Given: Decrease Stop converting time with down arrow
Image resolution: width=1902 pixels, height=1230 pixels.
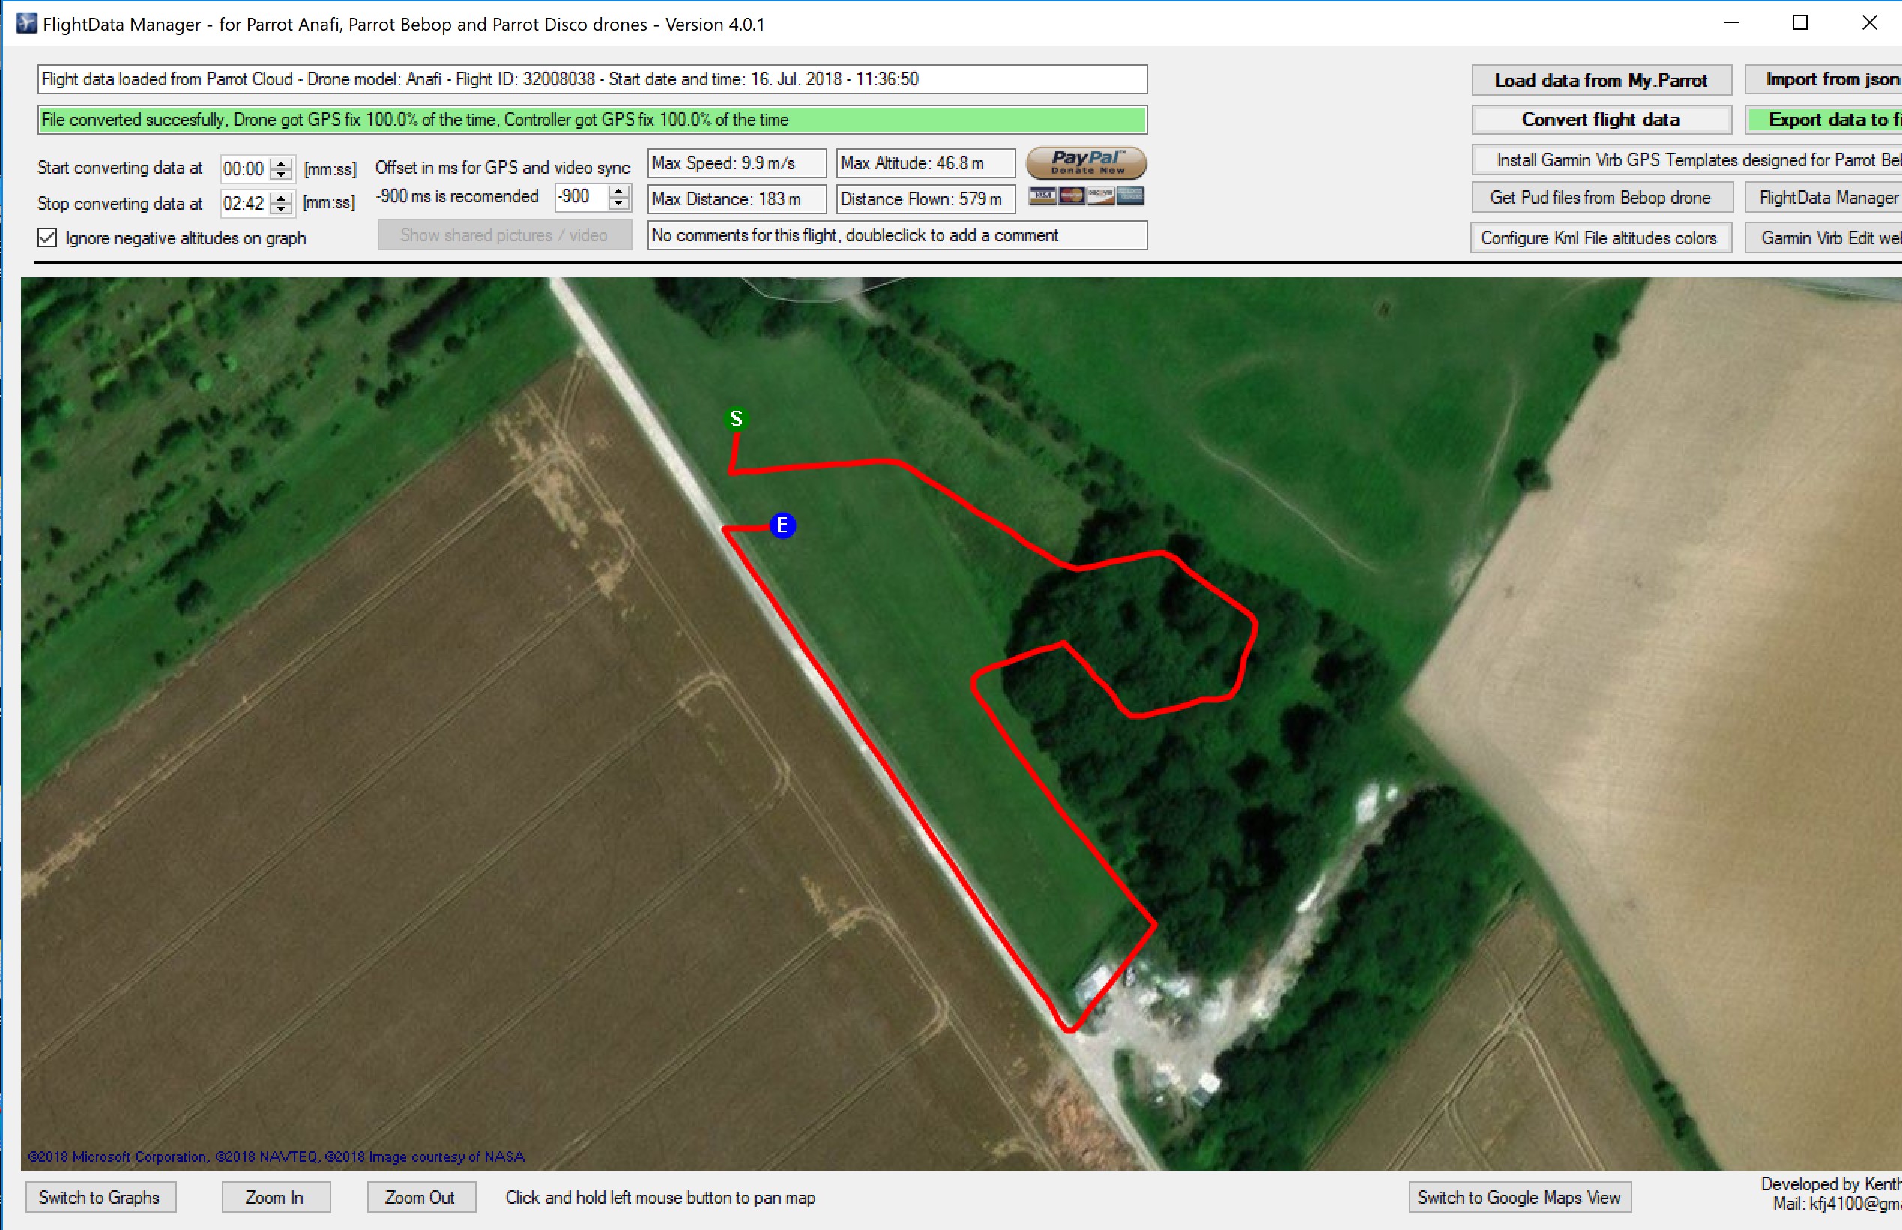Looking at the screenshot, I should click(x=281, y=209).
